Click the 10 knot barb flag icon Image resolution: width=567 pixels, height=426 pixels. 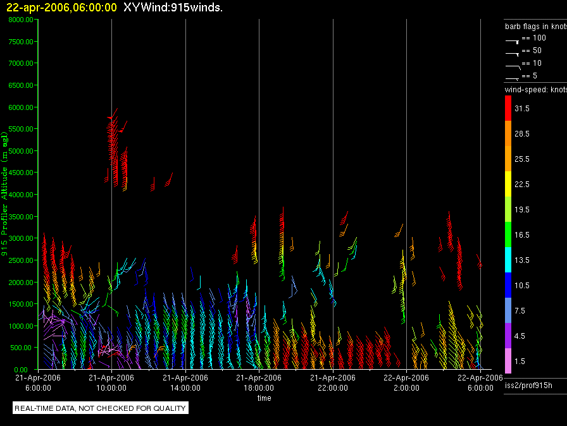click(x=512, y=66)
